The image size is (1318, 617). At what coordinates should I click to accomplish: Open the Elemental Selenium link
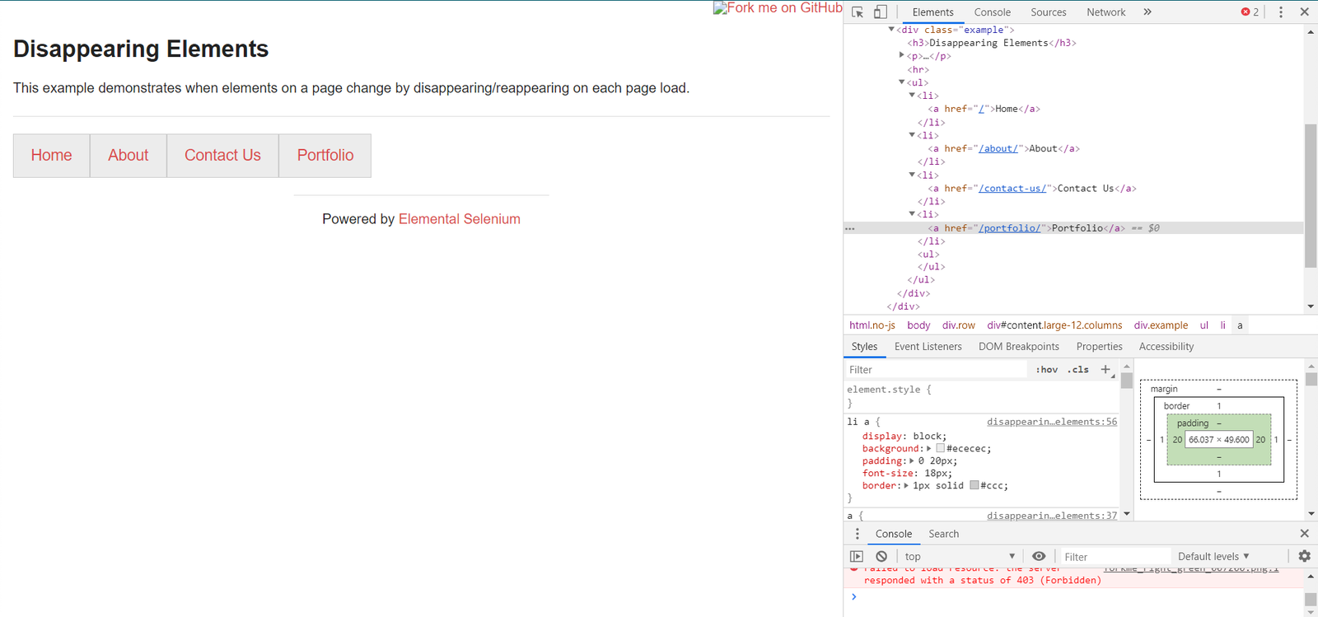click(459, 219)
